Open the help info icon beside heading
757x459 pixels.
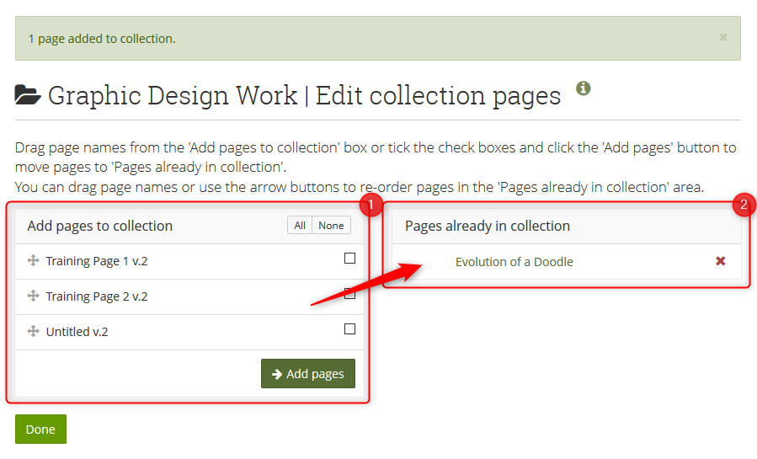coord(583,88)
